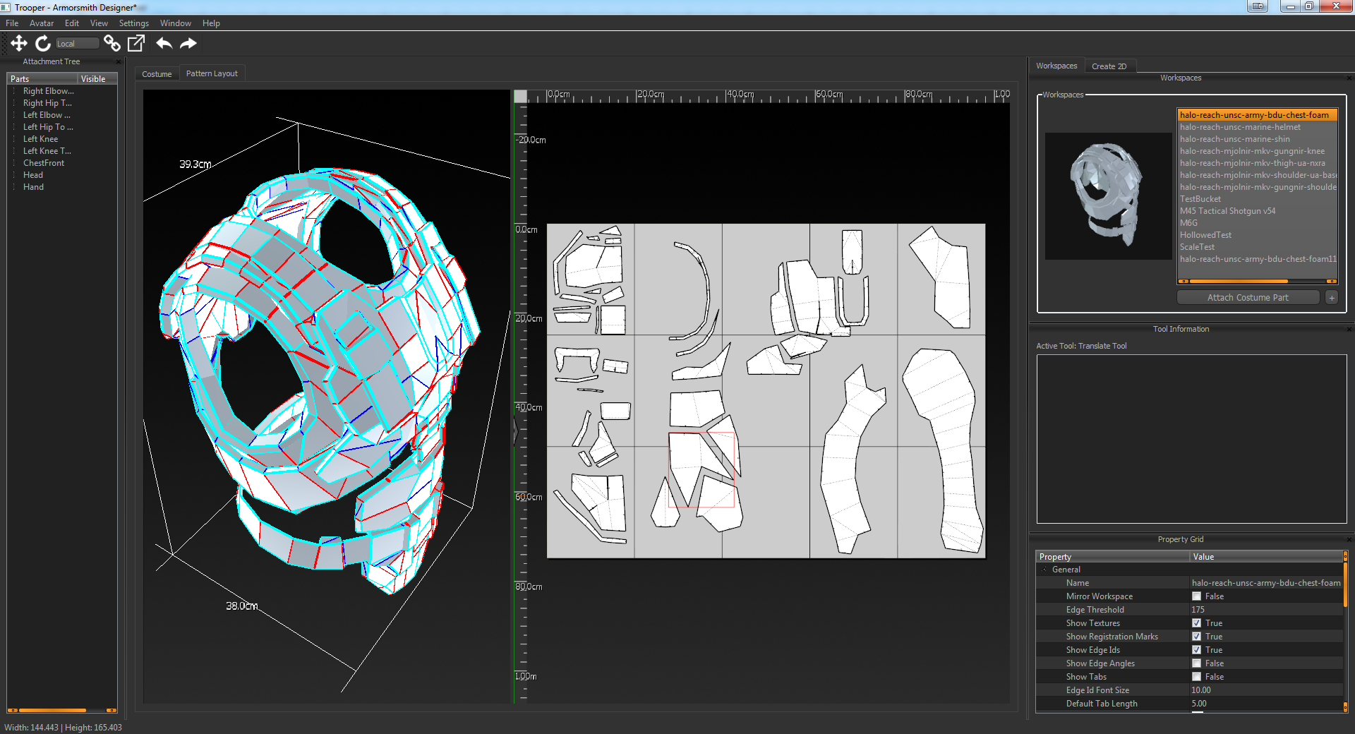Enable the Show Edge Angles checkbox
The image size is (1355, 734).
pyautogui.click(x=1196, y=663)
